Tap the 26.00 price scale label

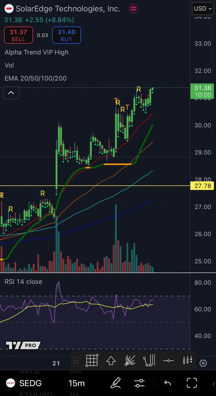tap(202, 234)
